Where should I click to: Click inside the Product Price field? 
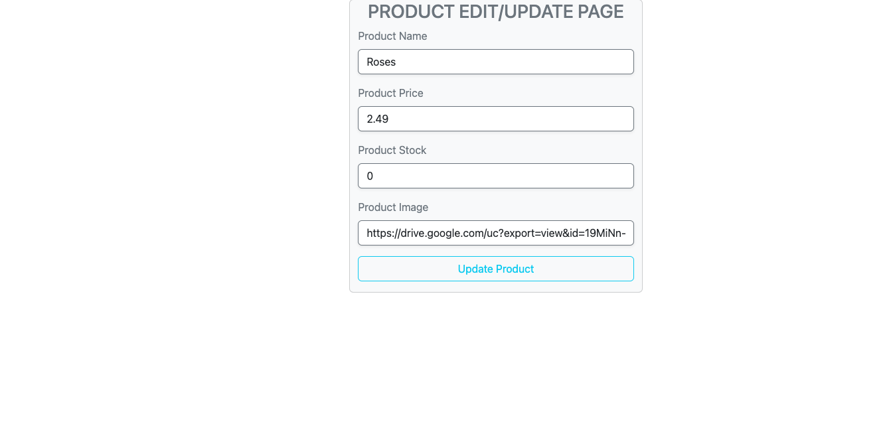495,119
